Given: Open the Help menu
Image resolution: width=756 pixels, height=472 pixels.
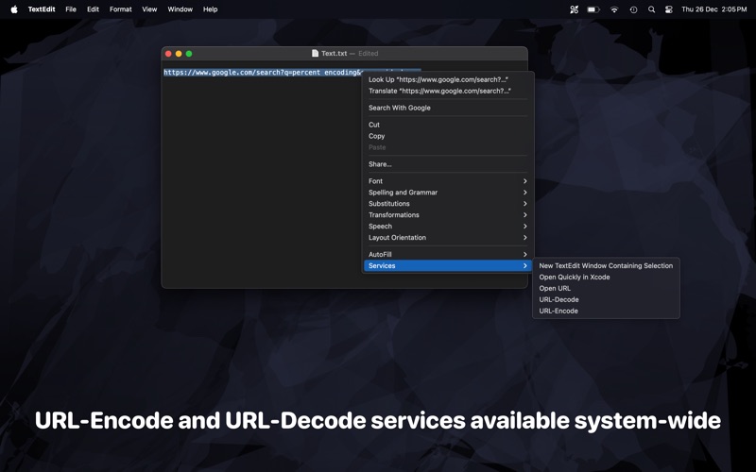Looking at the screenshot, I should [x=210, y=9].
